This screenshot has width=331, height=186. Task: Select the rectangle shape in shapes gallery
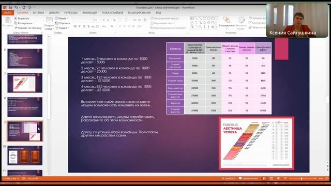tap(205, 19)
